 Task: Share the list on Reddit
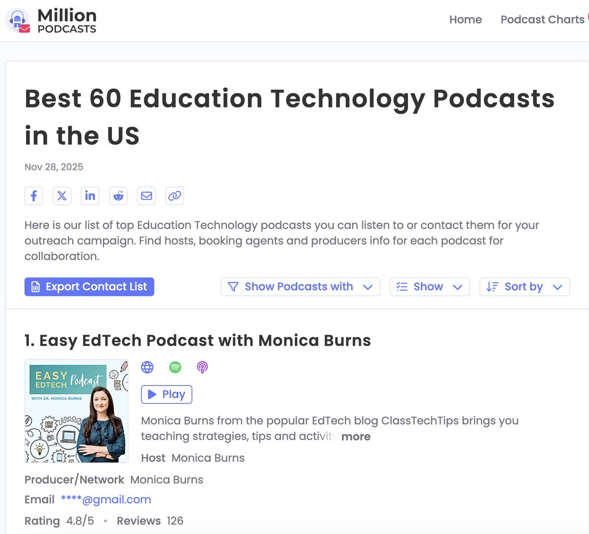coord(118,196)
